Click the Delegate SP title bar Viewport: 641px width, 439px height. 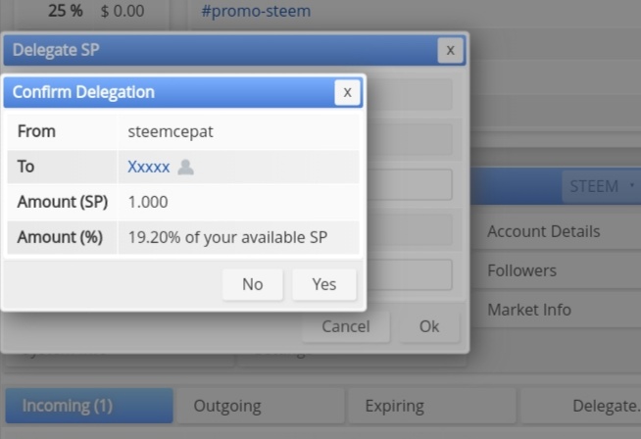(x=234, y=50)
